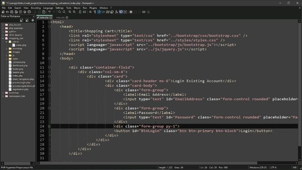Image resolution: width=302 pixels, height=170 pixels.
Task: Open dashboard.php from the workspace tree
Action: click(x=20, y=66)
